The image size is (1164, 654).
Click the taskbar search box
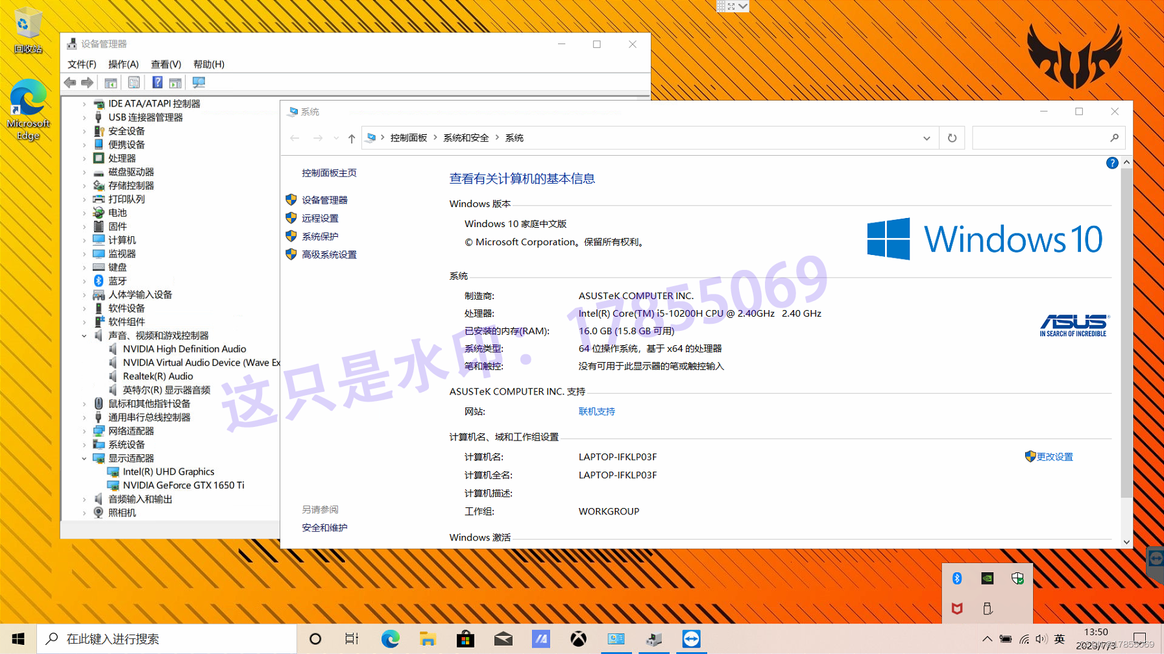[x=167, y=639]
